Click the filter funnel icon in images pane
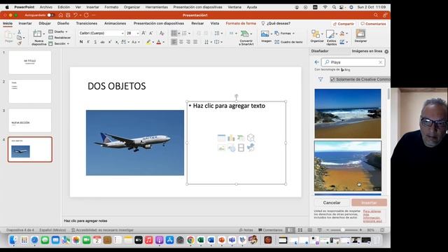448x252 pixels. click(321, 79)
